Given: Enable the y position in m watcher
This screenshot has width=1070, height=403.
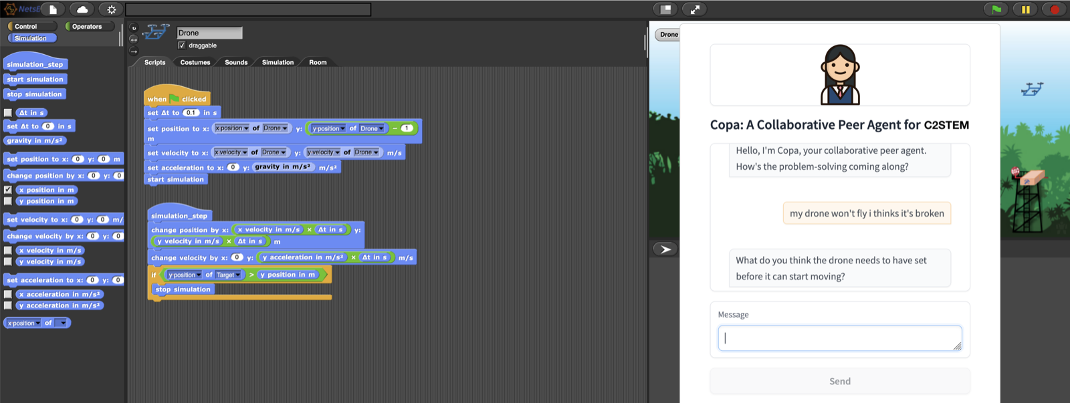Looking at the screenshot, I should point(8,201).
